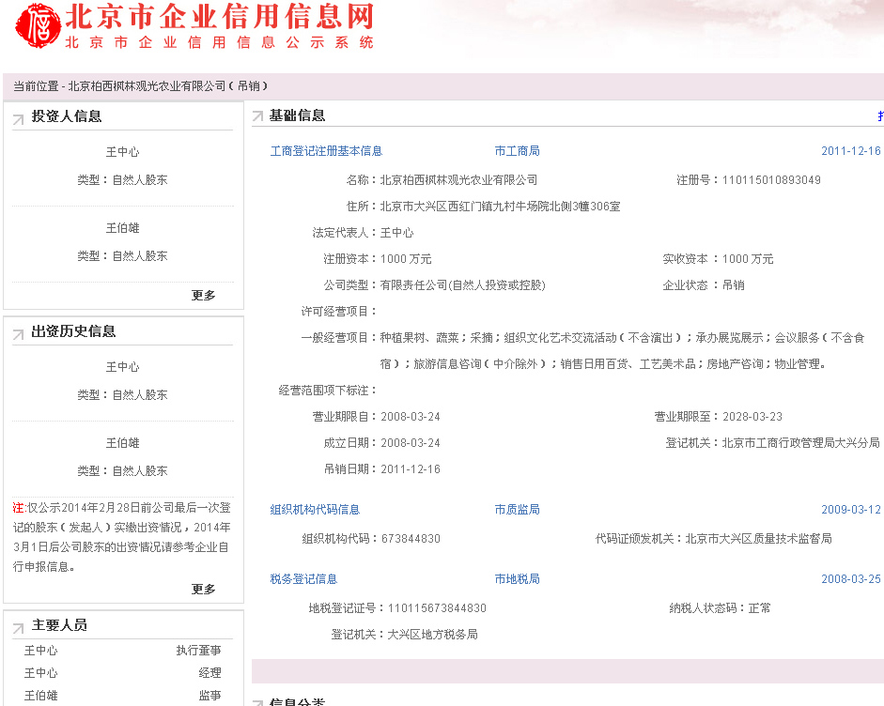
Task: Click the 基础信息 section heading
Action: [297, 116]
